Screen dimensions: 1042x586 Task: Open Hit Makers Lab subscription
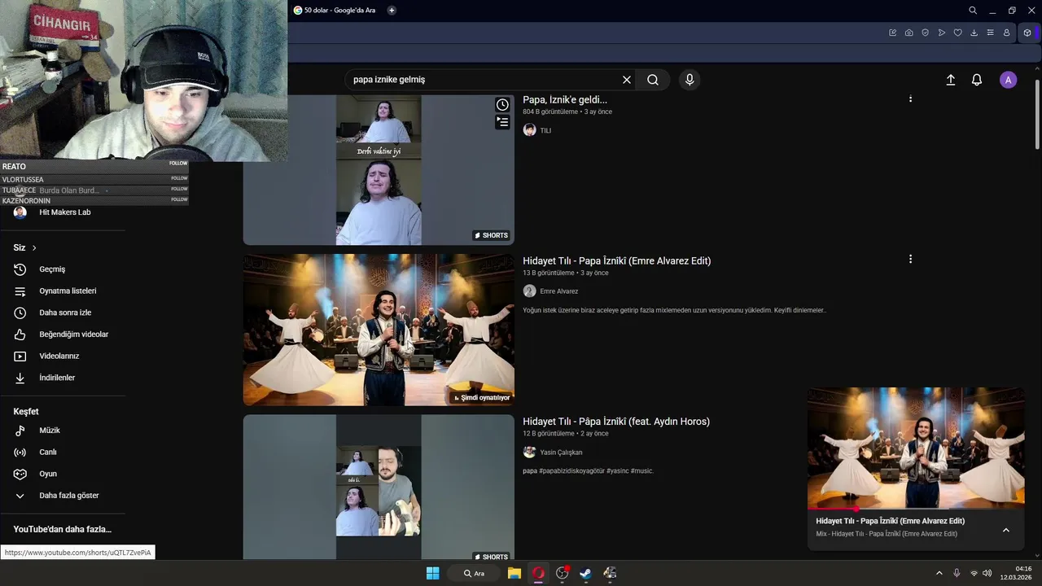coord(65,212)
